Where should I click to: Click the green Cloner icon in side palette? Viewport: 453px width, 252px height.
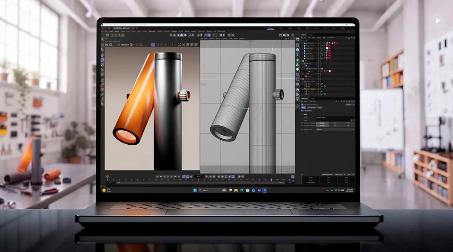point(297,65)
